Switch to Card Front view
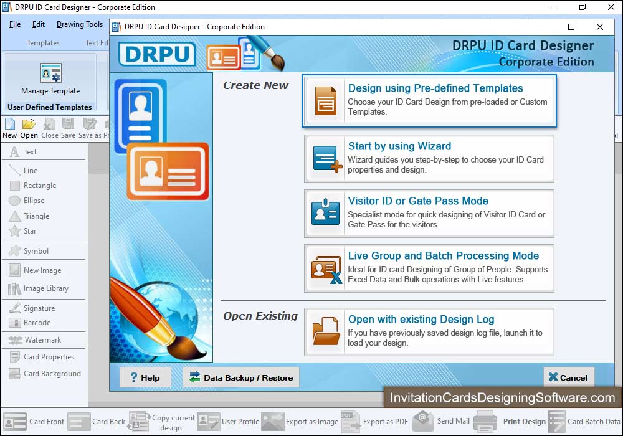 34,421
